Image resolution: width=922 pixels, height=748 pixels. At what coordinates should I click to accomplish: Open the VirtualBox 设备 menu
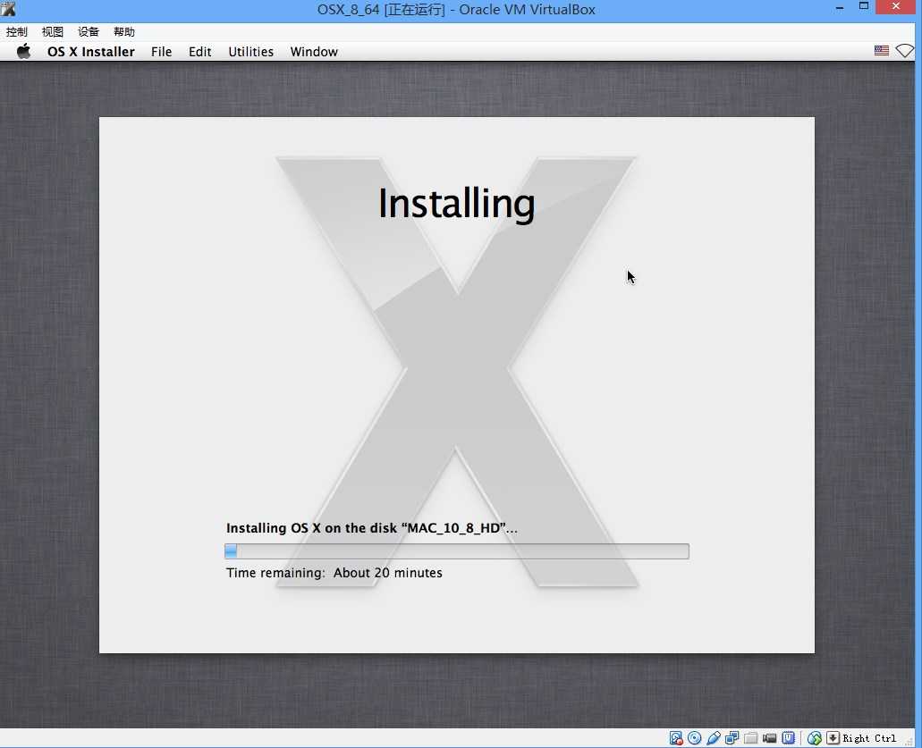pos(89,32)
